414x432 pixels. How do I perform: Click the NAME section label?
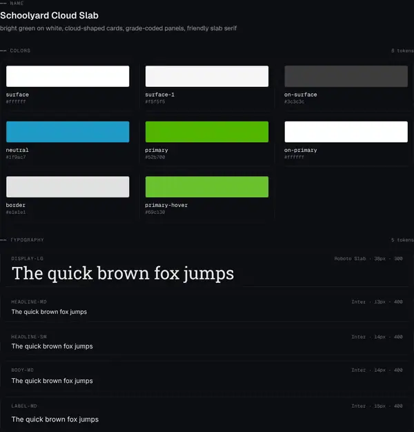(17, 3)
